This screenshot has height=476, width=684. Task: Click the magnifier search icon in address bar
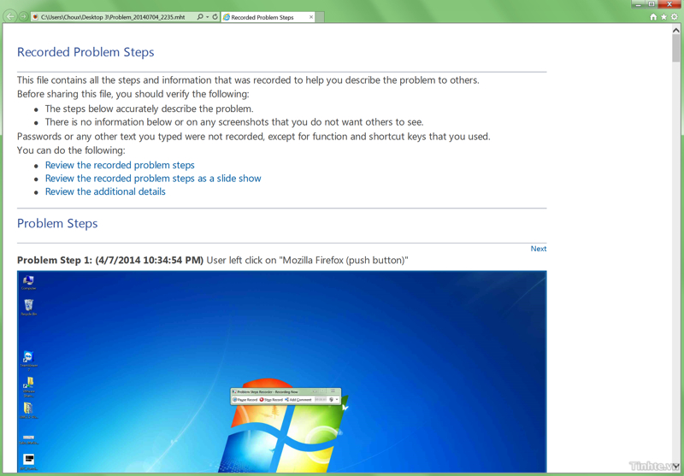200,17
